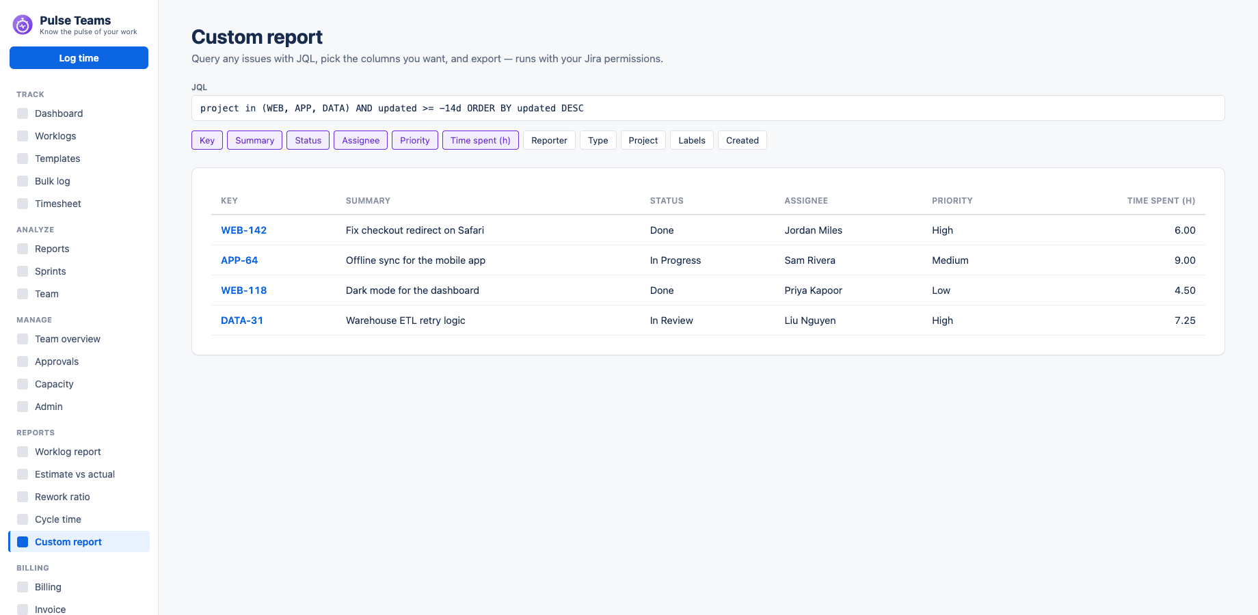Viewport: 1258px width, 615px height.
Task: Click the Worklogs sidebar icon
Action: pyautogui.click(x=23, y=136)
